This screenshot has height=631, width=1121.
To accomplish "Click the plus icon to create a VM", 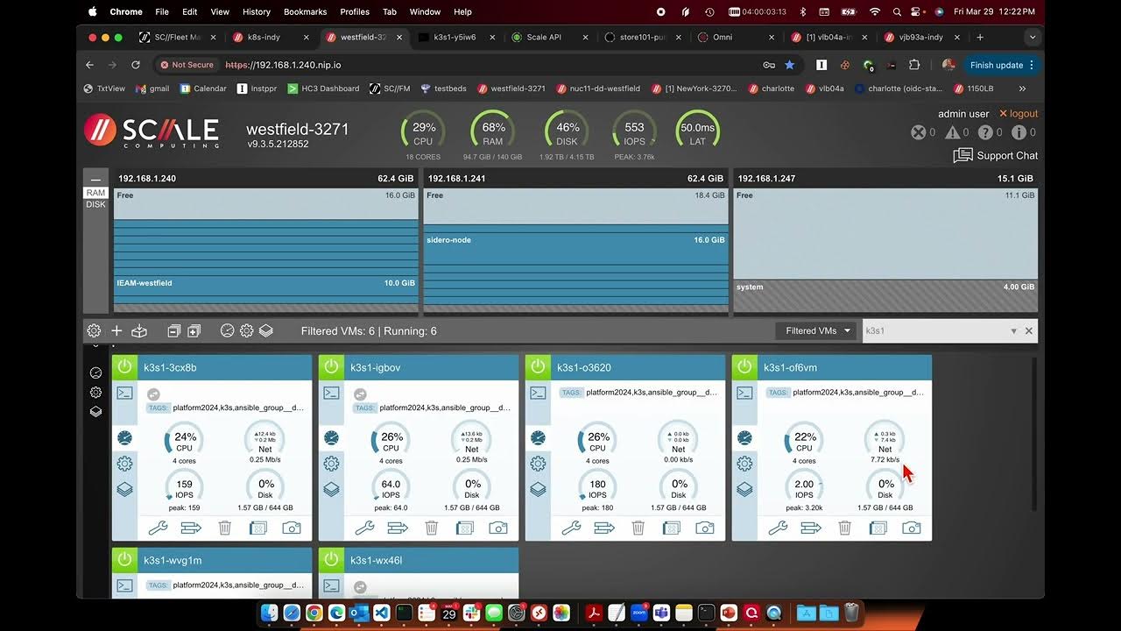I will pyautogui.click(x=116, y=330).
